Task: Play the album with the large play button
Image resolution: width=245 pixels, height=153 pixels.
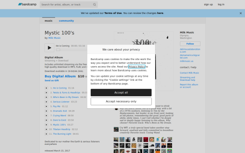Action: [x=49, y=48]
